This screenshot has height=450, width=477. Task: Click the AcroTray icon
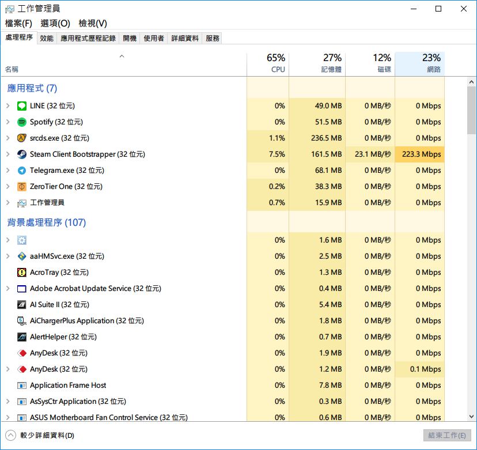coord(22,273)
